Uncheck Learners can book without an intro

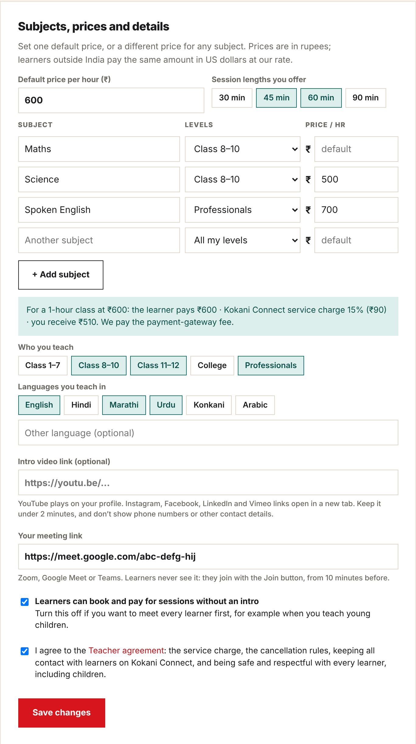coord(25,602)
